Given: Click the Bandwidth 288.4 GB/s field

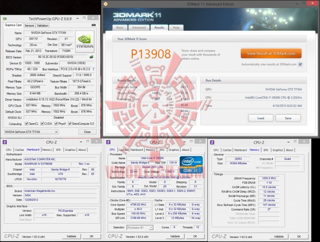Looking at the screenshot, I should pos(81,93).
